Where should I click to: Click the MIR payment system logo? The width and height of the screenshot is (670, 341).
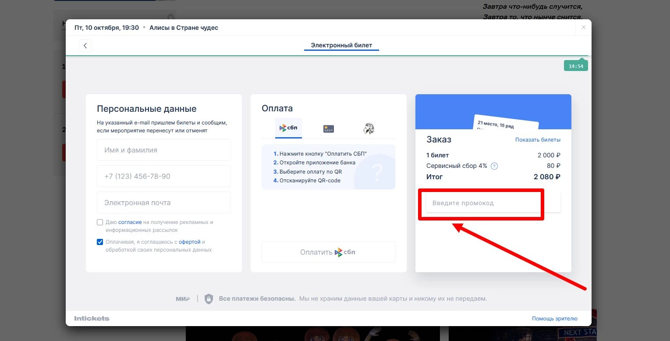[x=183, y=299]
